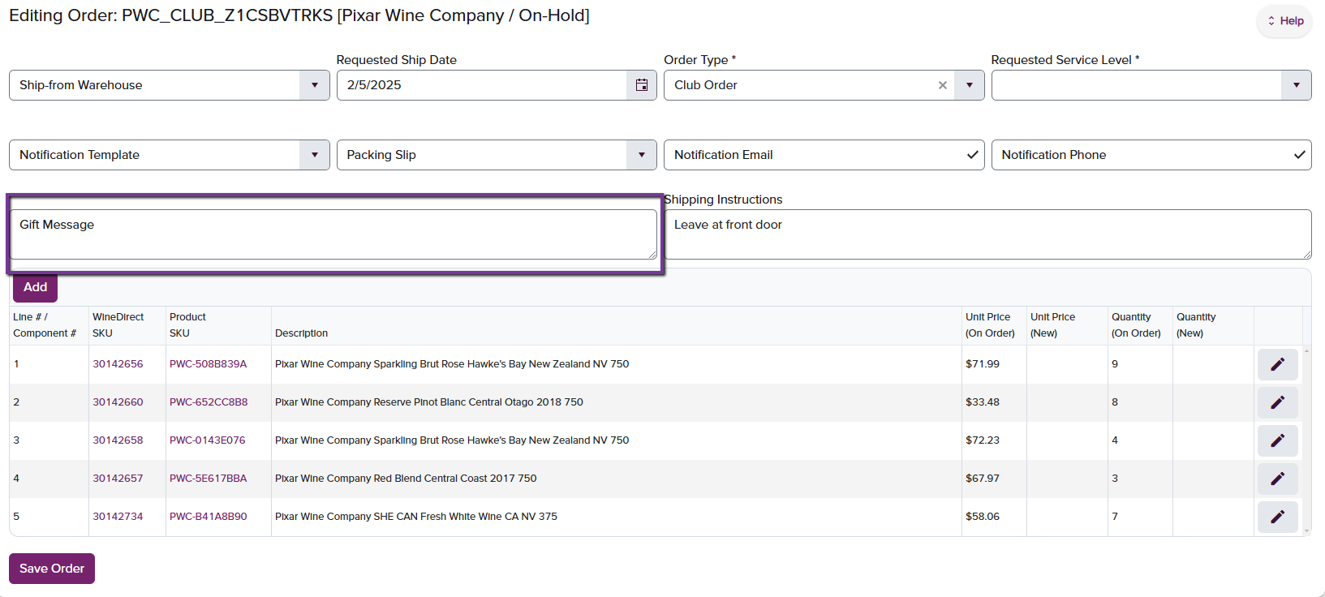Click the SHE CAN Fresh White Wine description
Image resolution: width=1325 pixels, height=597 pixels.
416,517
